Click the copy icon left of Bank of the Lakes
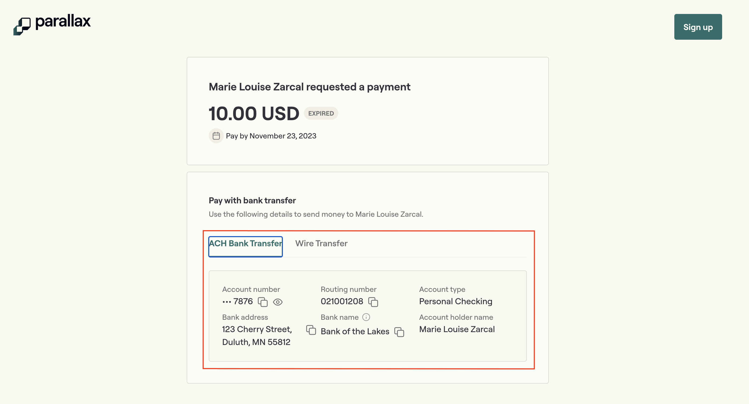Viewport: 749px width, 404px height. pyautogui.click(x=311, y=330)
